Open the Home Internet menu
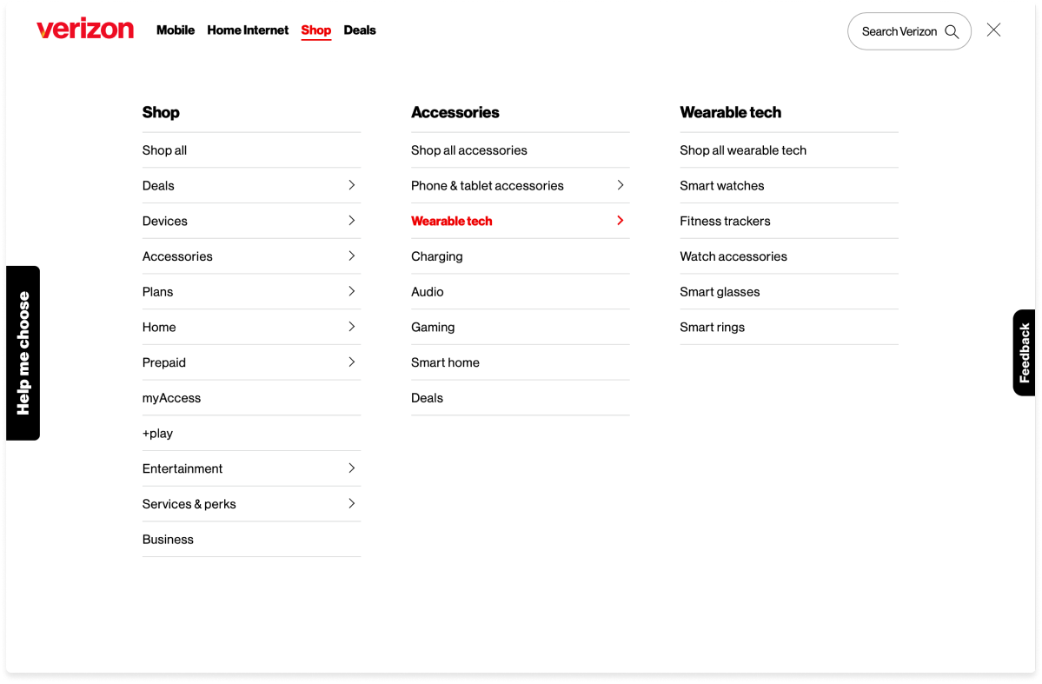1042x684 pixels. tap(248, 30)
